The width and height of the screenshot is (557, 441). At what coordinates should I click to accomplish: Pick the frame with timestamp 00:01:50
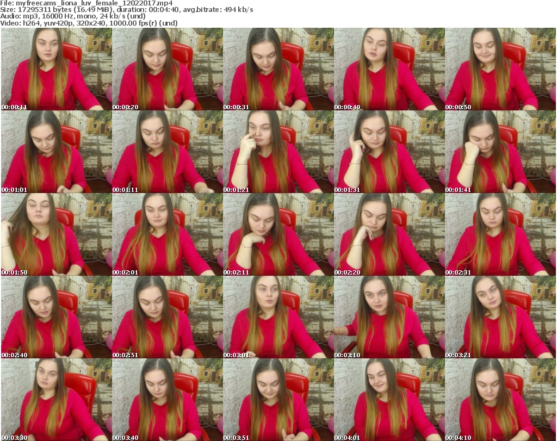(57, 234)
